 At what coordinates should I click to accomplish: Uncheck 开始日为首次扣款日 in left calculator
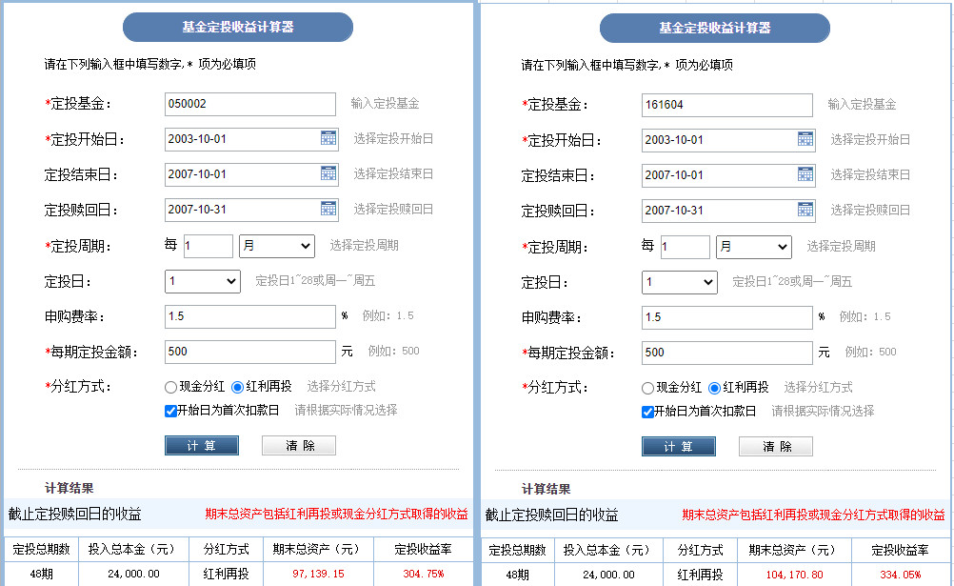click(171, 411)
